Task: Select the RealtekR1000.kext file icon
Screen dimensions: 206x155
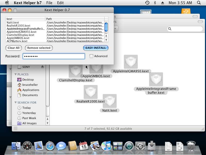Action: pyautogui.click(x=91, y=92)
